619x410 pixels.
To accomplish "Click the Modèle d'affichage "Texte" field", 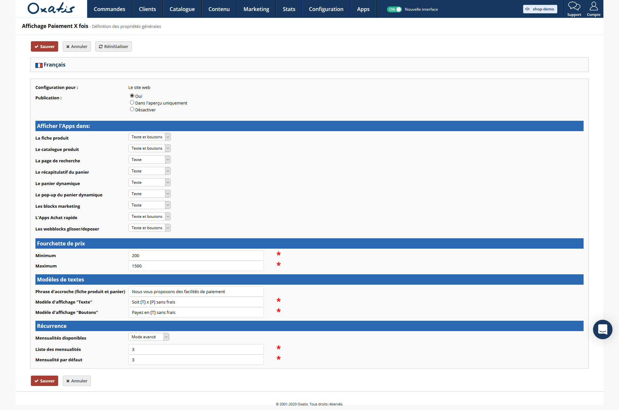I will tap(196, 302).
